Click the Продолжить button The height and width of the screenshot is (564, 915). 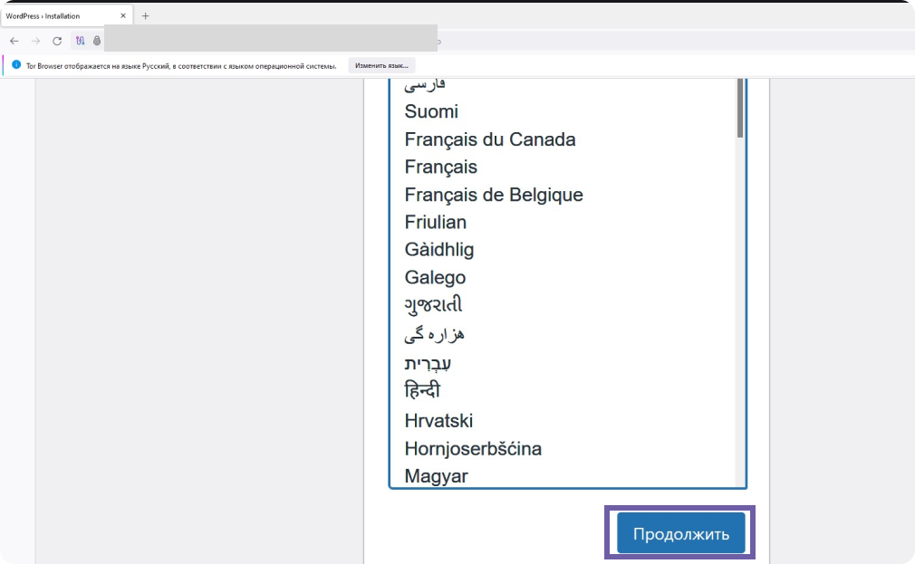point(680,533)
